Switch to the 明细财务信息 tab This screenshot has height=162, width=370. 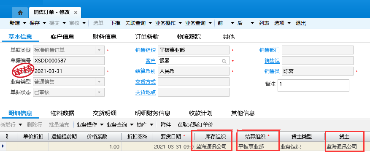(153, 113)
